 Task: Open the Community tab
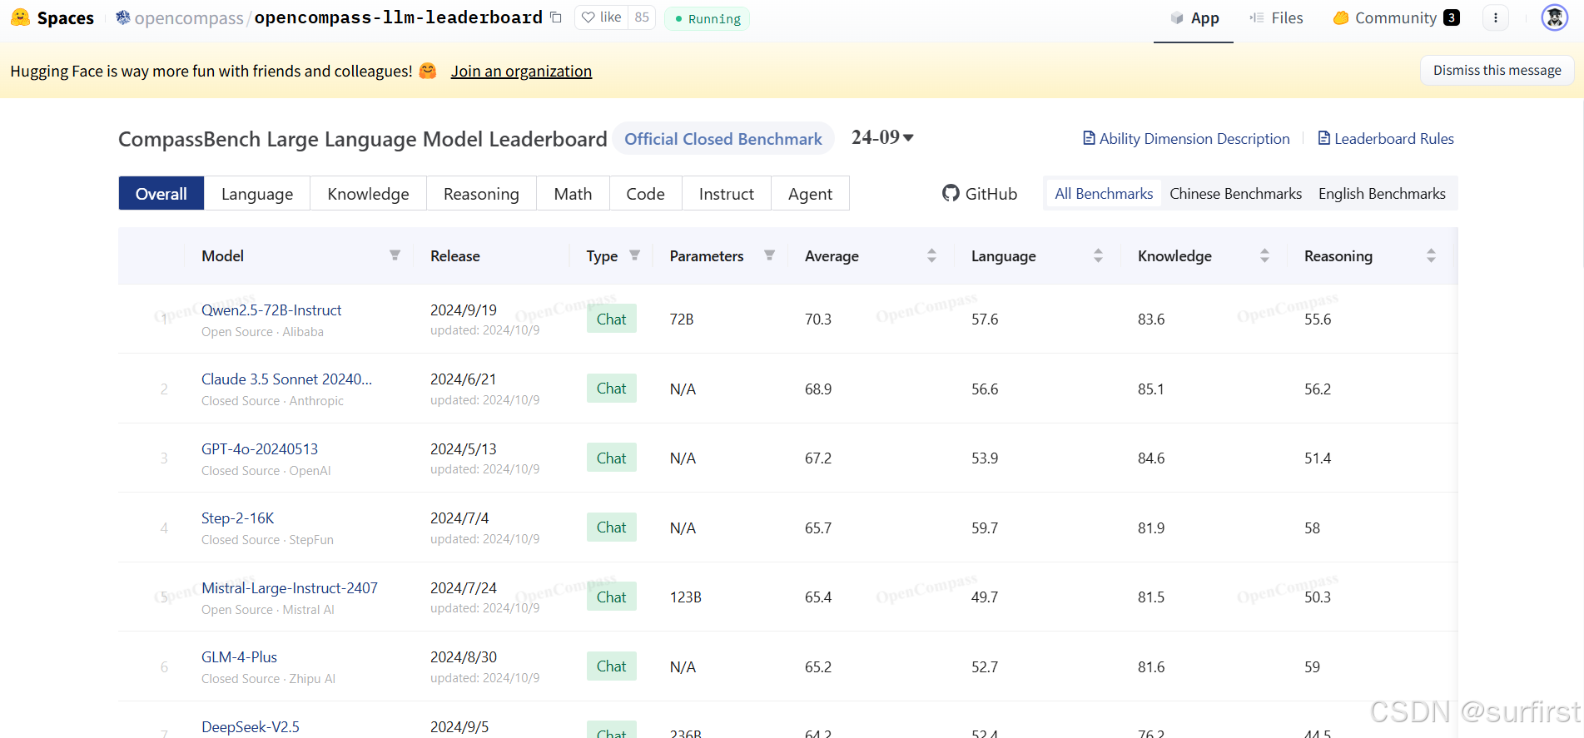[x=1396, y=18]
